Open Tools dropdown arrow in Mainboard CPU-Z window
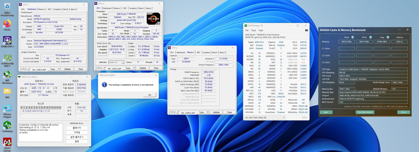This screenshot has height=152, width=419. (59, 69)
